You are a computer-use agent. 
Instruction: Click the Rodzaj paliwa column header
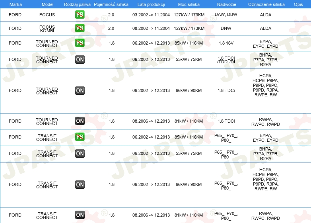pos(77,4)
